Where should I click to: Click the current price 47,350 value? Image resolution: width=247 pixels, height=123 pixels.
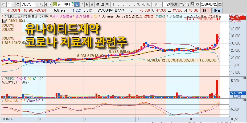12,11
